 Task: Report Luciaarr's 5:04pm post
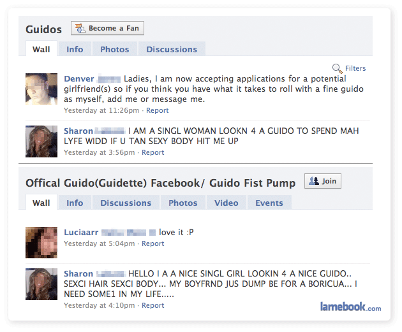[x=153, y=243]
